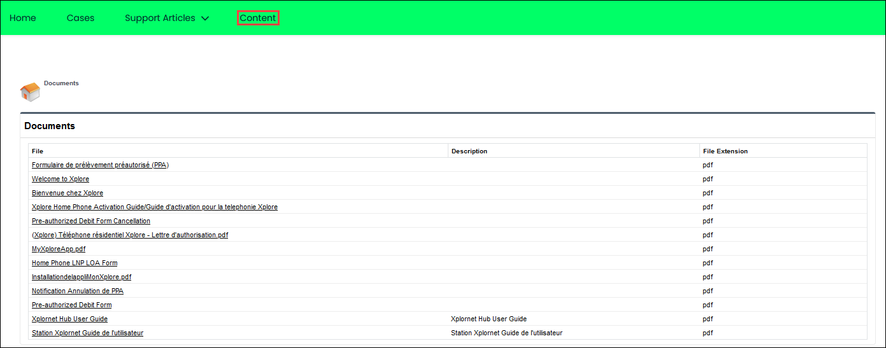886x348 pixels.
Task: Click the Bienvenue chez Xplore link
Action: pos(68,193)
